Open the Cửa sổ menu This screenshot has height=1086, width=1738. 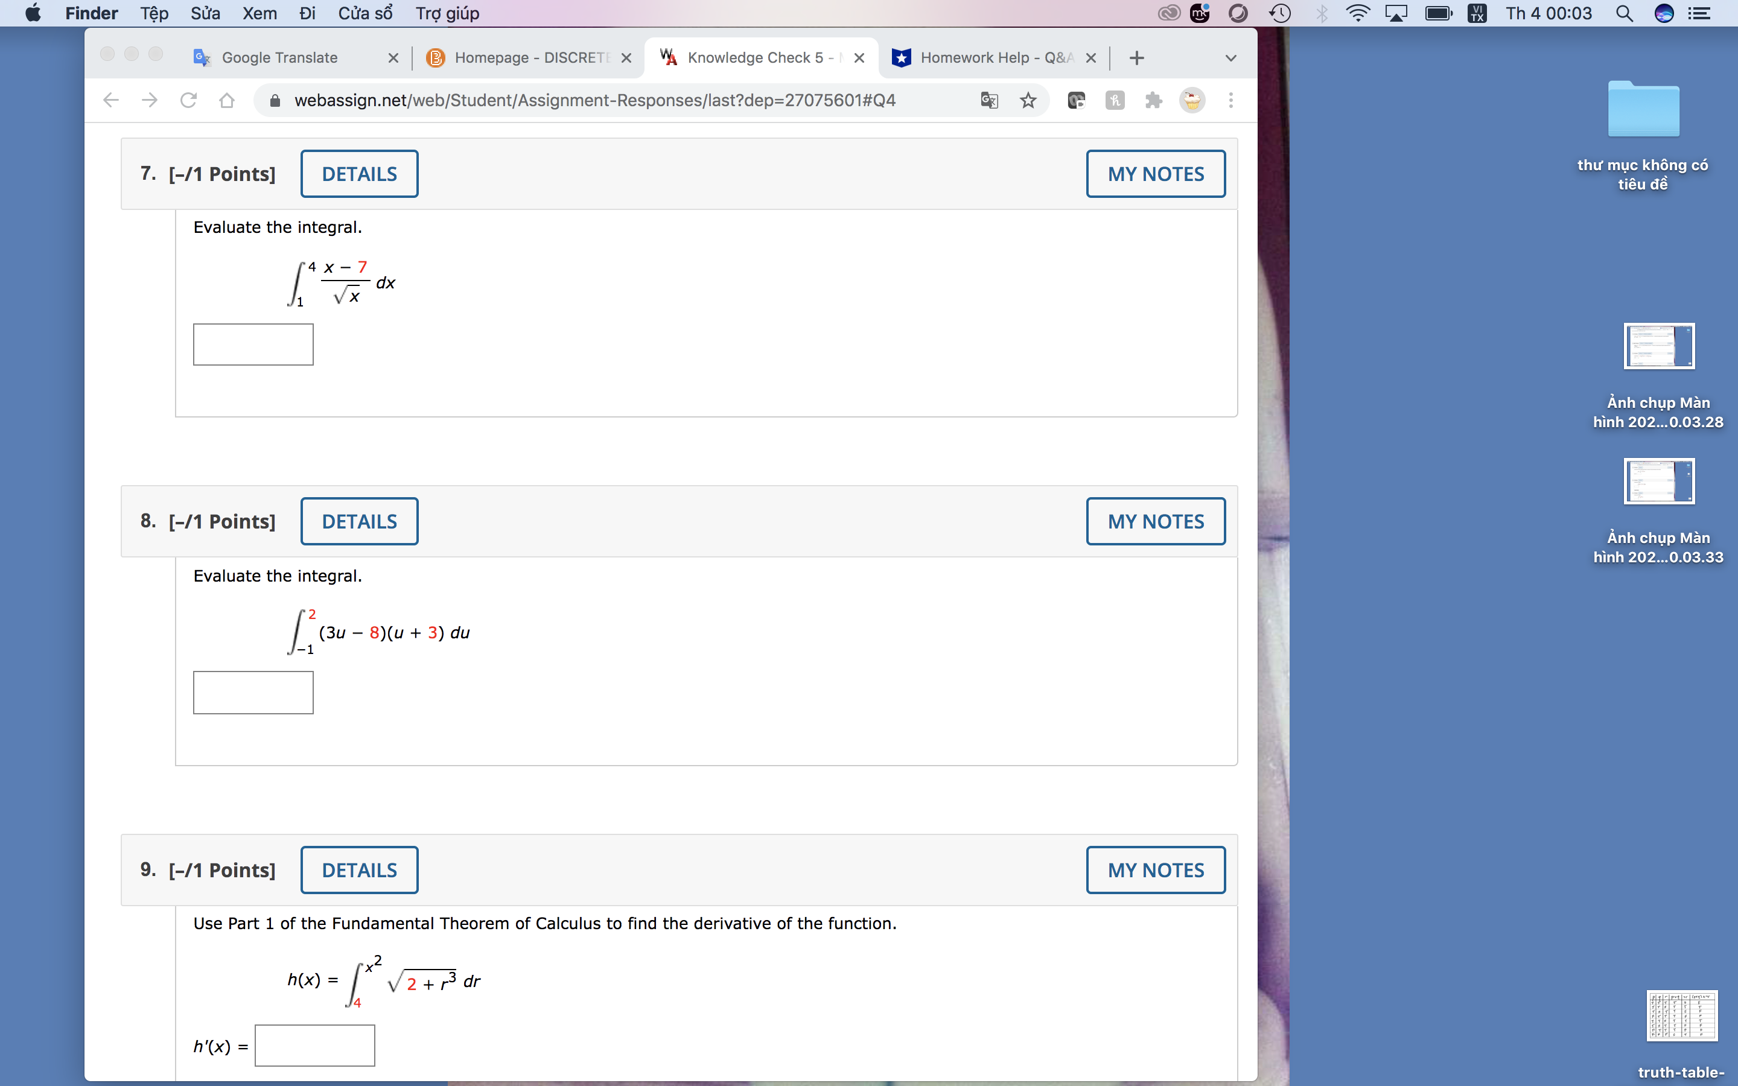tap(365, 13)
